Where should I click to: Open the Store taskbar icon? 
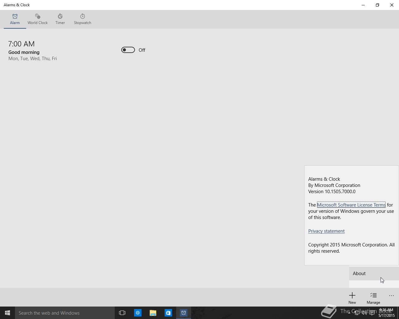coord(168,313)
